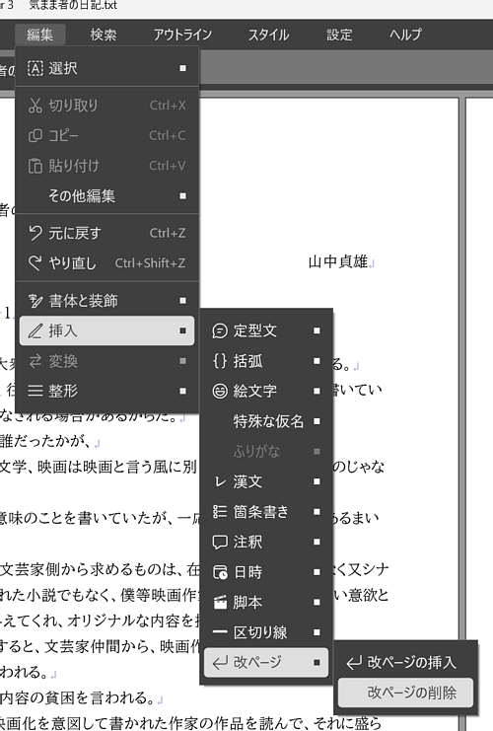This screenshot has width=493, height=731.
Task: Click the clapperboard icon for 脚本
Action: [x=220, y=603]
